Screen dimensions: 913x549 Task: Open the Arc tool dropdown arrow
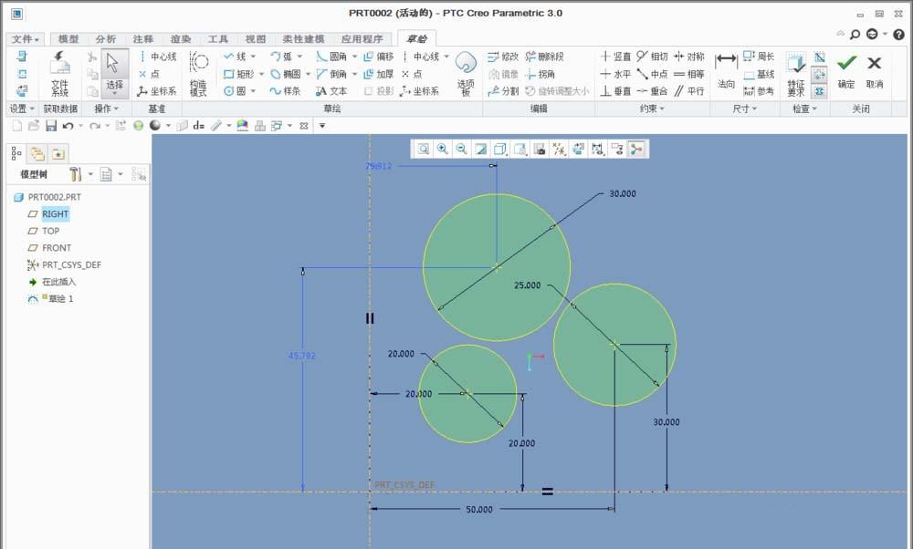tap(299, 57)
